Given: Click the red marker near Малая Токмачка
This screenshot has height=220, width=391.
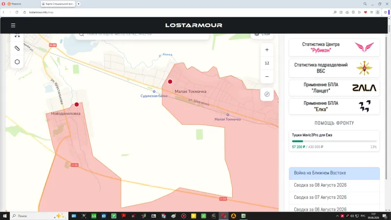Looking at the screenshot, I should click(x=170, y=82).
